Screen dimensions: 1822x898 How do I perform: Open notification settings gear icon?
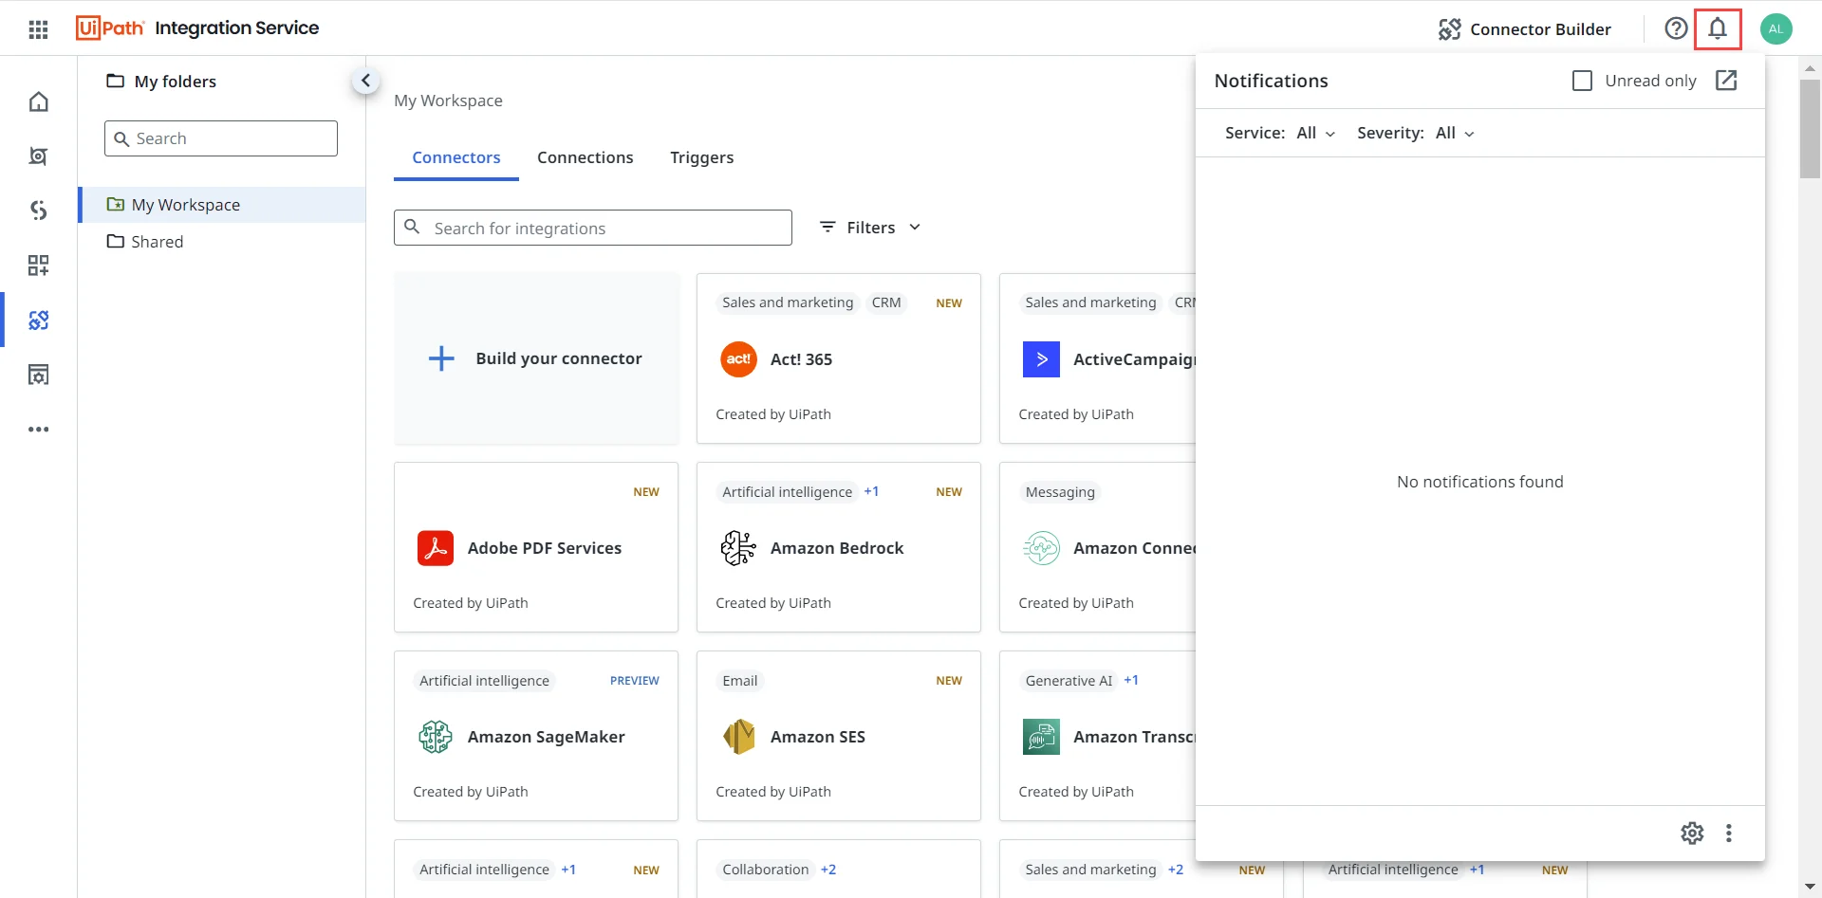pyautogui.click(x=1692, y=833)
